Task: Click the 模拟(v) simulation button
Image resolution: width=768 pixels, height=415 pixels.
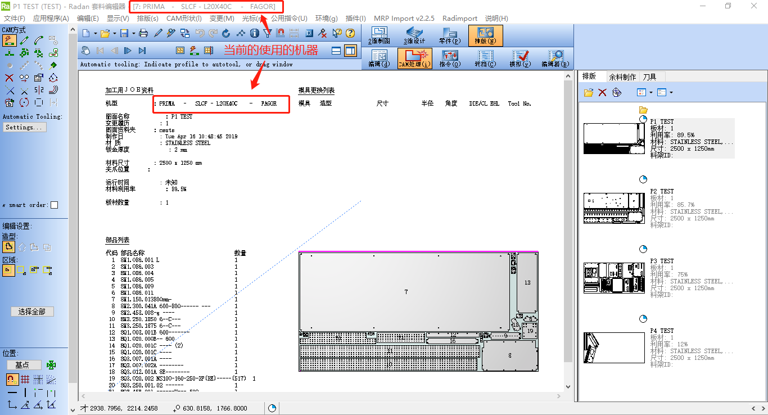Action: [x=520, y=59]
